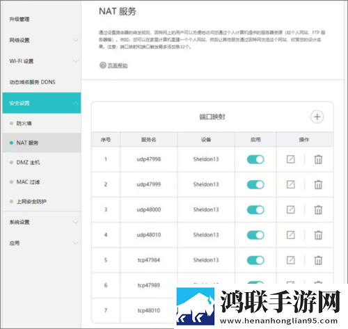This screenshot has width=348, height=329.
Task: Delete the udp48010 mapping rule
Action: 318,235
